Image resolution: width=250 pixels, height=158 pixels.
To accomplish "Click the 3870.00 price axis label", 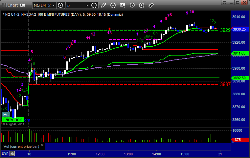I will pos(239,107).
